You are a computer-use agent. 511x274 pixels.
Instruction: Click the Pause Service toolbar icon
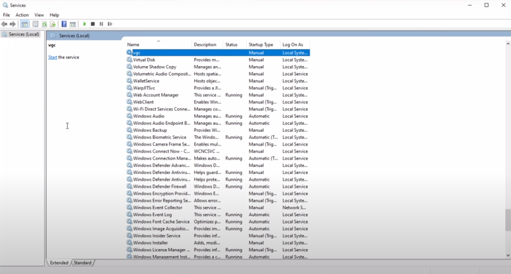[x=101, y=24]
